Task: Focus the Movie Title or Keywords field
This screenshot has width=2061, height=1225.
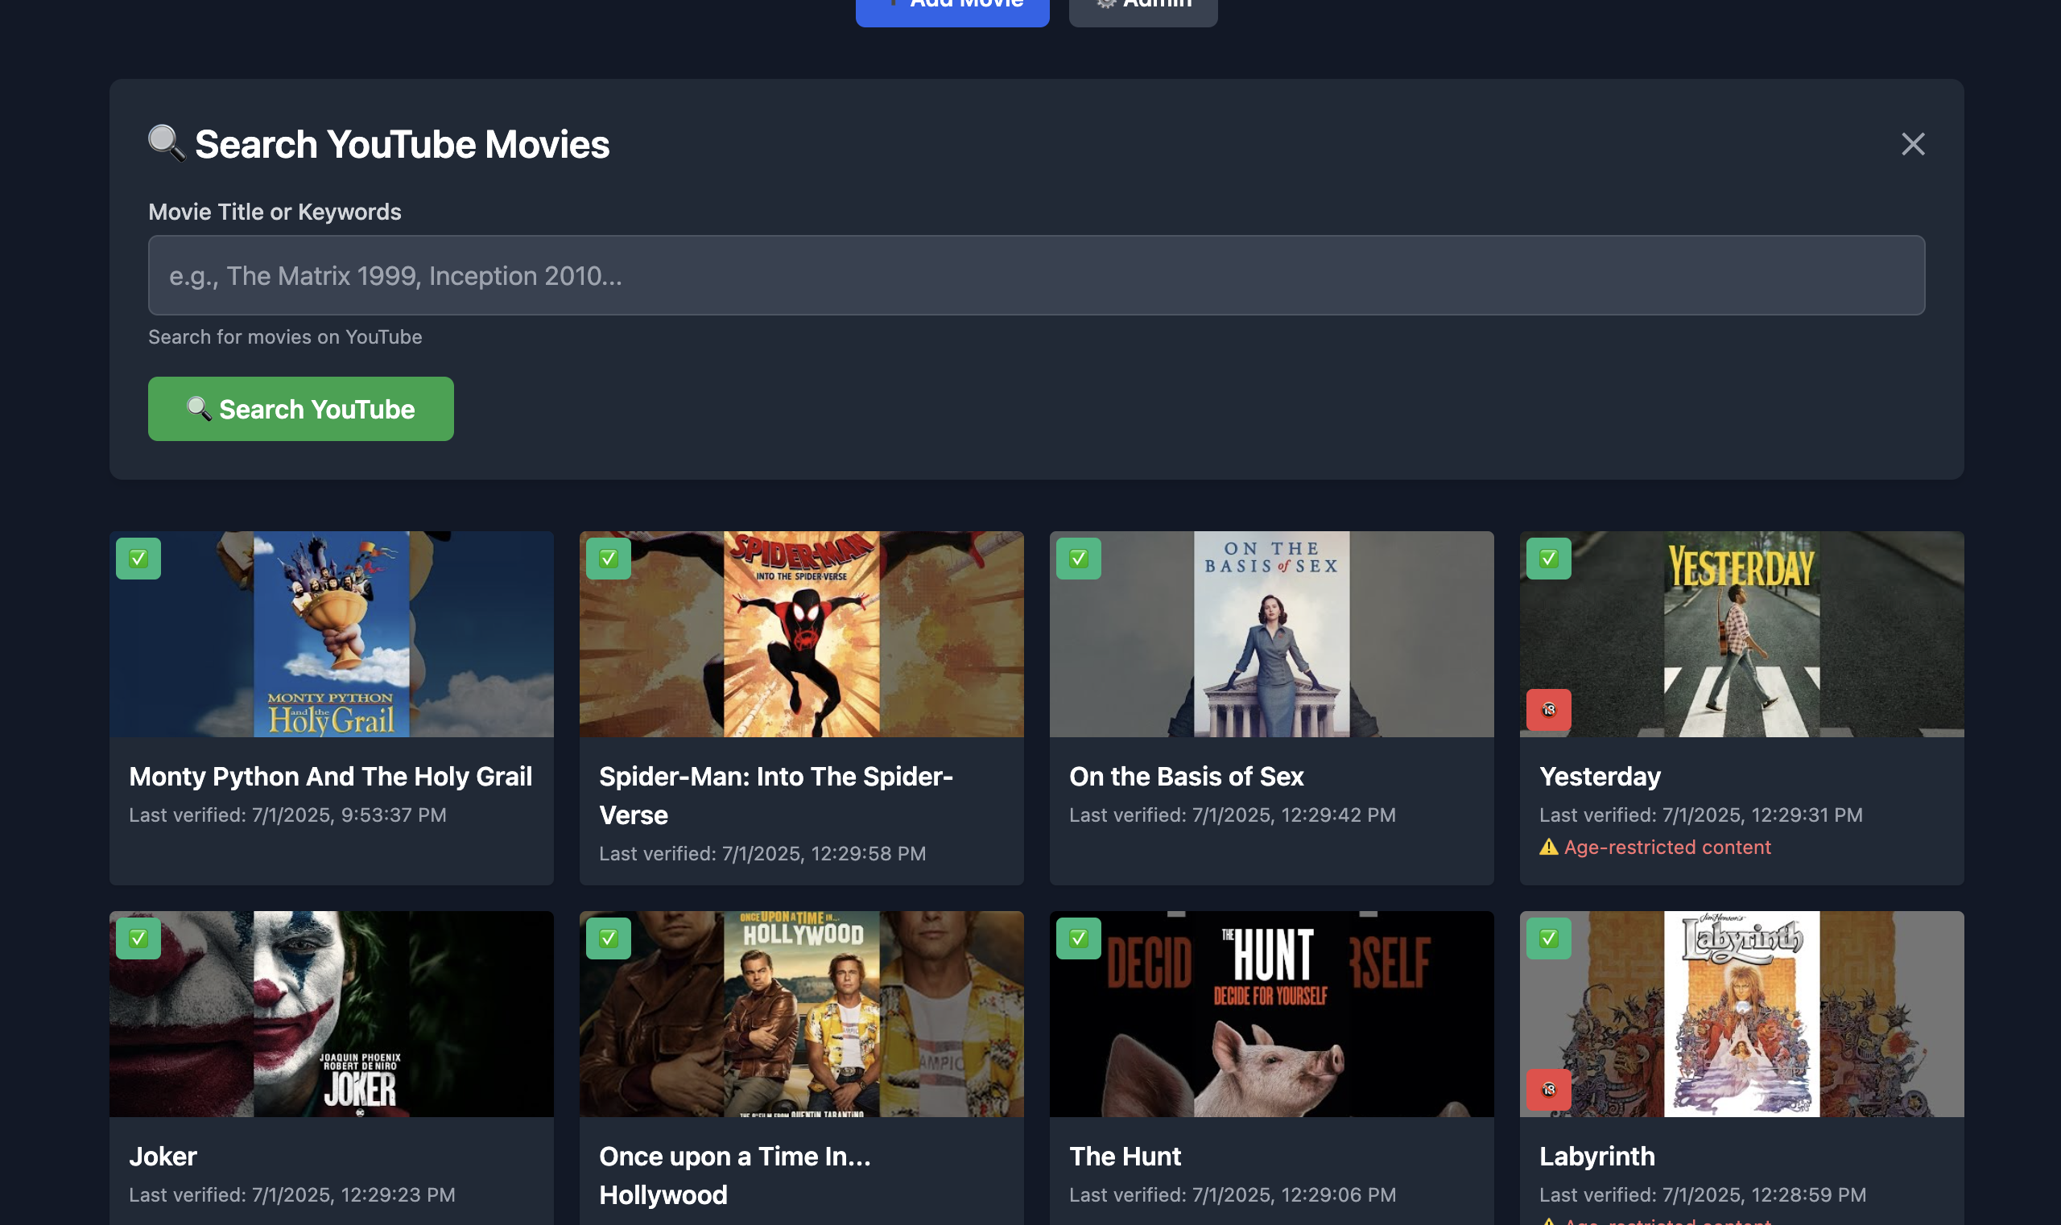Action: [1036, 275]
